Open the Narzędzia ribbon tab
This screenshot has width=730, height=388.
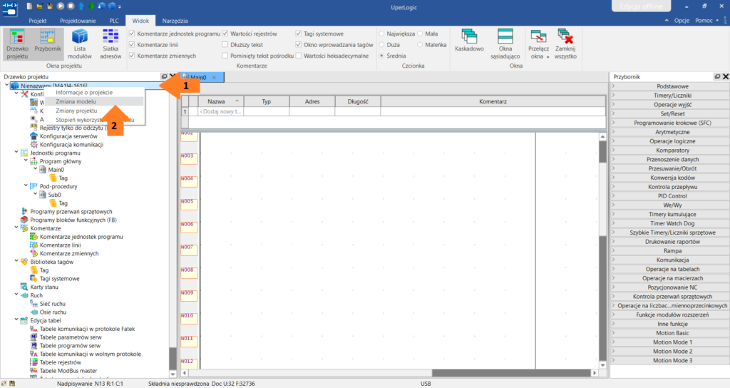(x=175, y=21)
